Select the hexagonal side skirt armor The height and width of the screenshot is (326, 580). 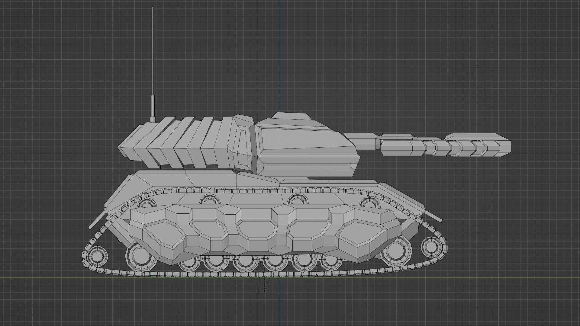click(265, 235)
